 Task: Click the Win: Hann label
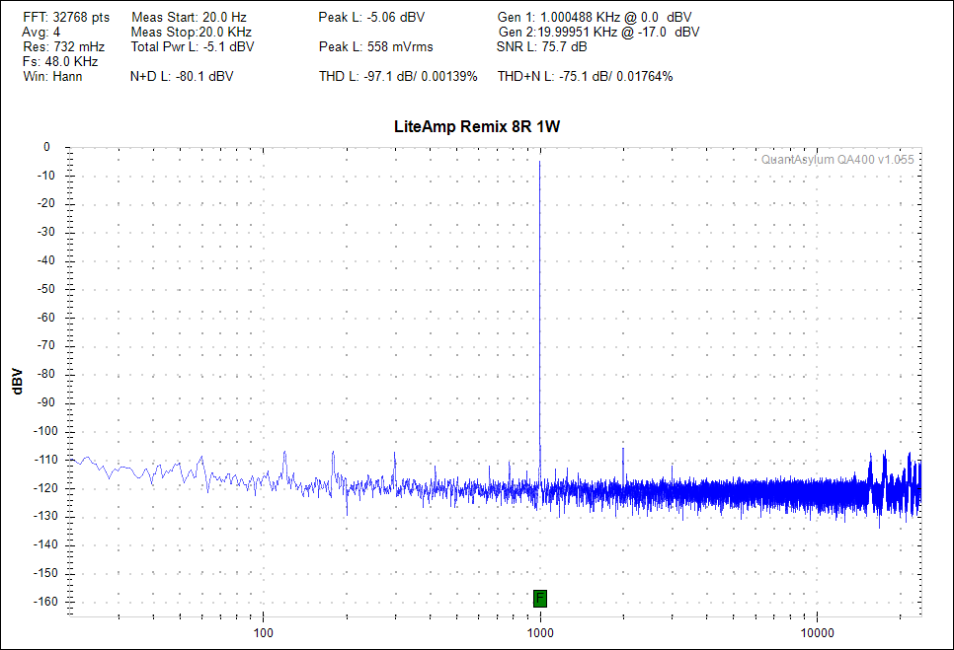[x=52, y=76]
